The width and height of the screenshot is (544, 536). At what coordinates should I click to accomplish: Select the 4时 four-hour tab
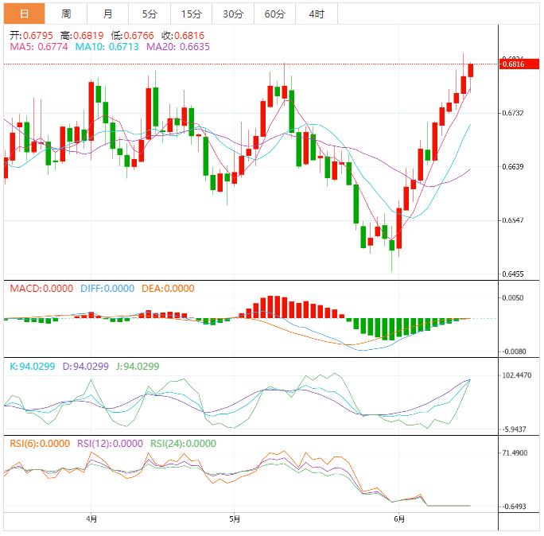click(x=316, y=14)
